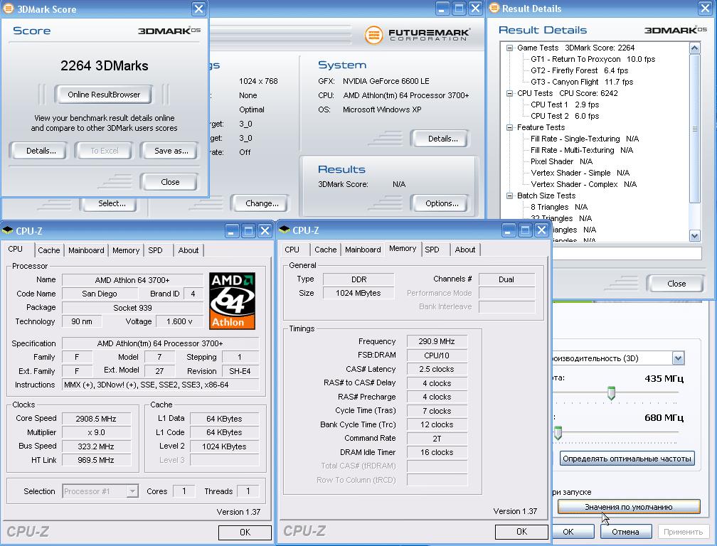Switch to CPU tab in Memory CPU-Z
This screenshot has width=717, height=546.
292,250
